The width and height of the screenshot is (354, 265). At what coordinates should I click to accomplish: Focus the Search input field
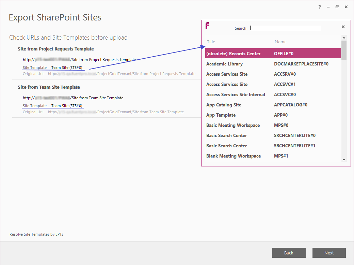285,28
